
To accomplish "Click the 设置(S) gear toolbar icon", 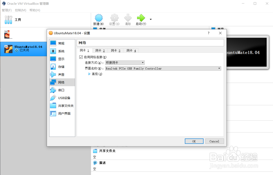I will point(114,18).
